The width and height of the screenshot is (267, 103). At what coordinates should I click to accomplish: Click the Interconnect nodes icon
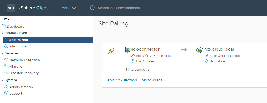pos(6,46)
